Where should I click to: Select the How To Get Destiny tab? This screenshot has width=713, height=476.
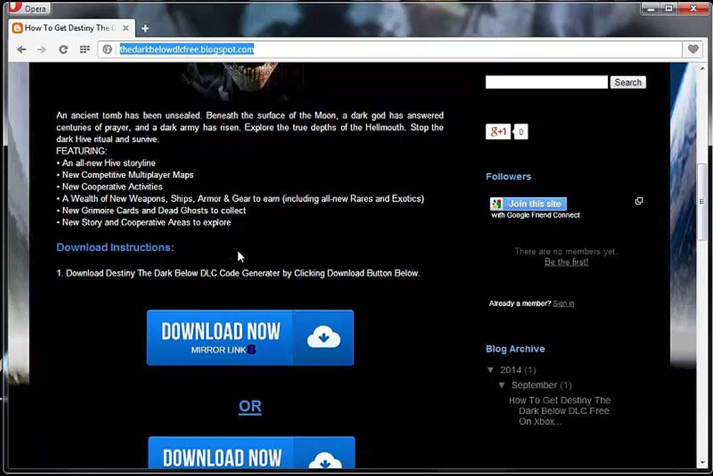coord(71,28)
